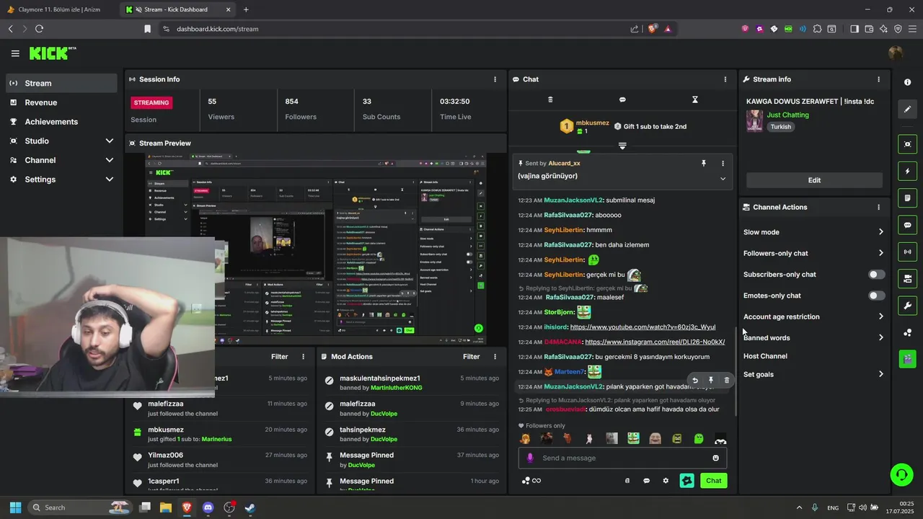The width and height of the screenshot is (923, 519).
Task: Click the Just Chatting category link
Action: 787,115
